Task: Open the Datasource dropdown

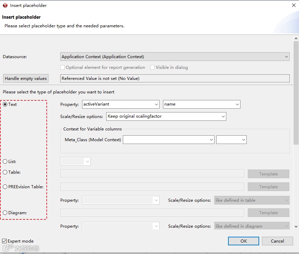Action: click(x=175, y=57)
